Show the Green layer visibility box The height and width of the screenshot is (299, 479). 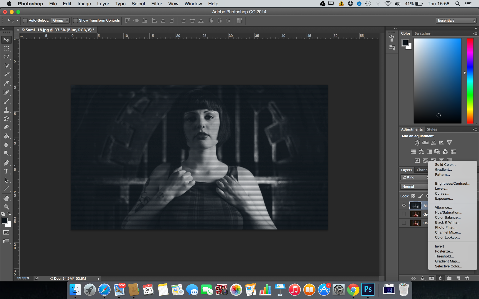[x=404, y=214]
